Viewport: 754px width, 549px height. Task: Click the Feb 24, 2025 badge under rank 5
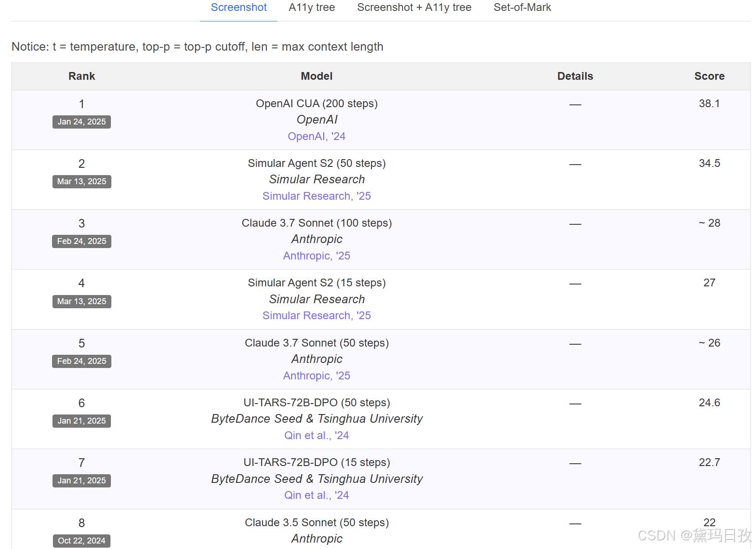[x=82, y=361]
